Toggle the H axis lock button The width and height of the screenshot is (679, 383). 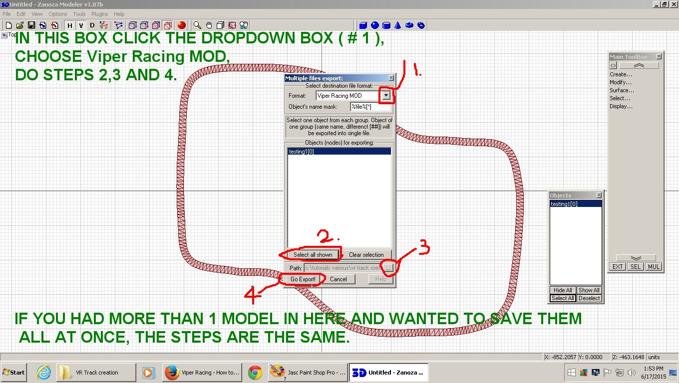click(70, 25)
